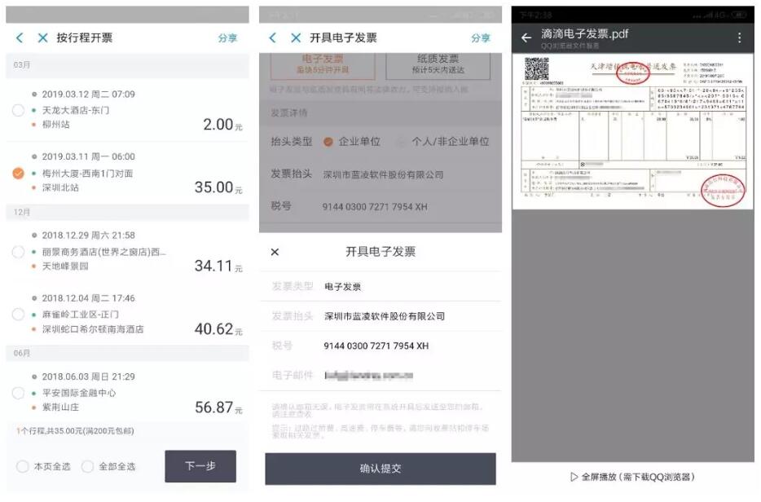
Task: Choose the 纸质发票 invoice type tab
Action: pos(438,64)
